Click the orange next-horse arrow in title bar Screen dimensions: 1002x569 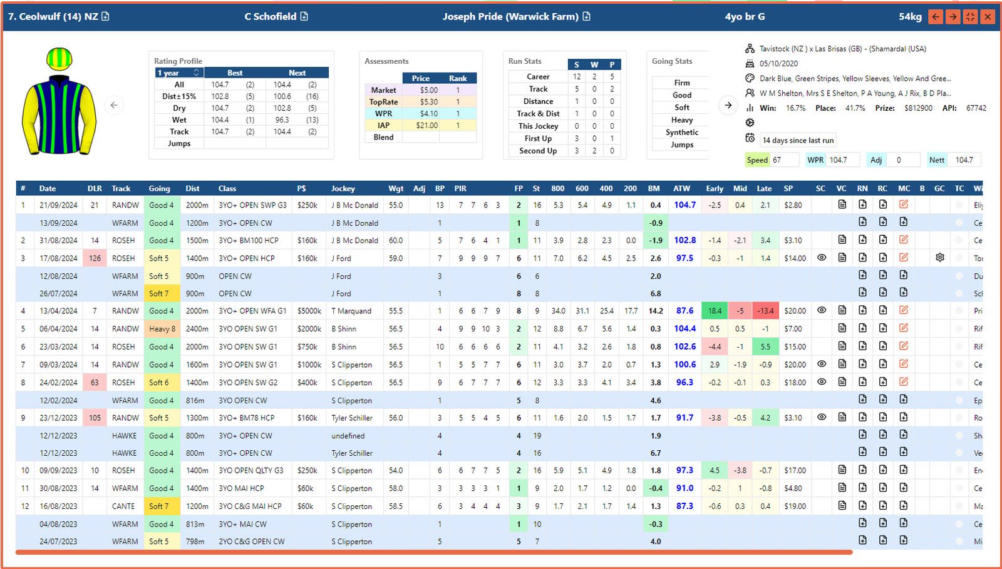(953, 16)
